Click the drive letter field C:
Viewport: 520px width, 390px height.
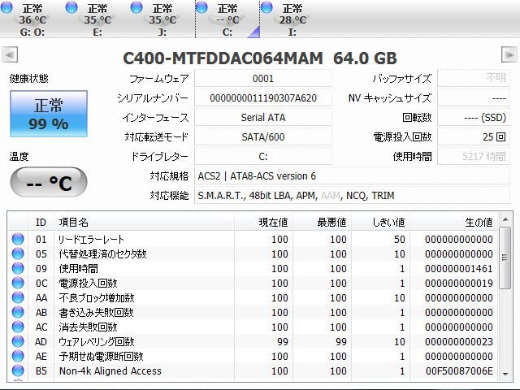[x=263, y=157]
